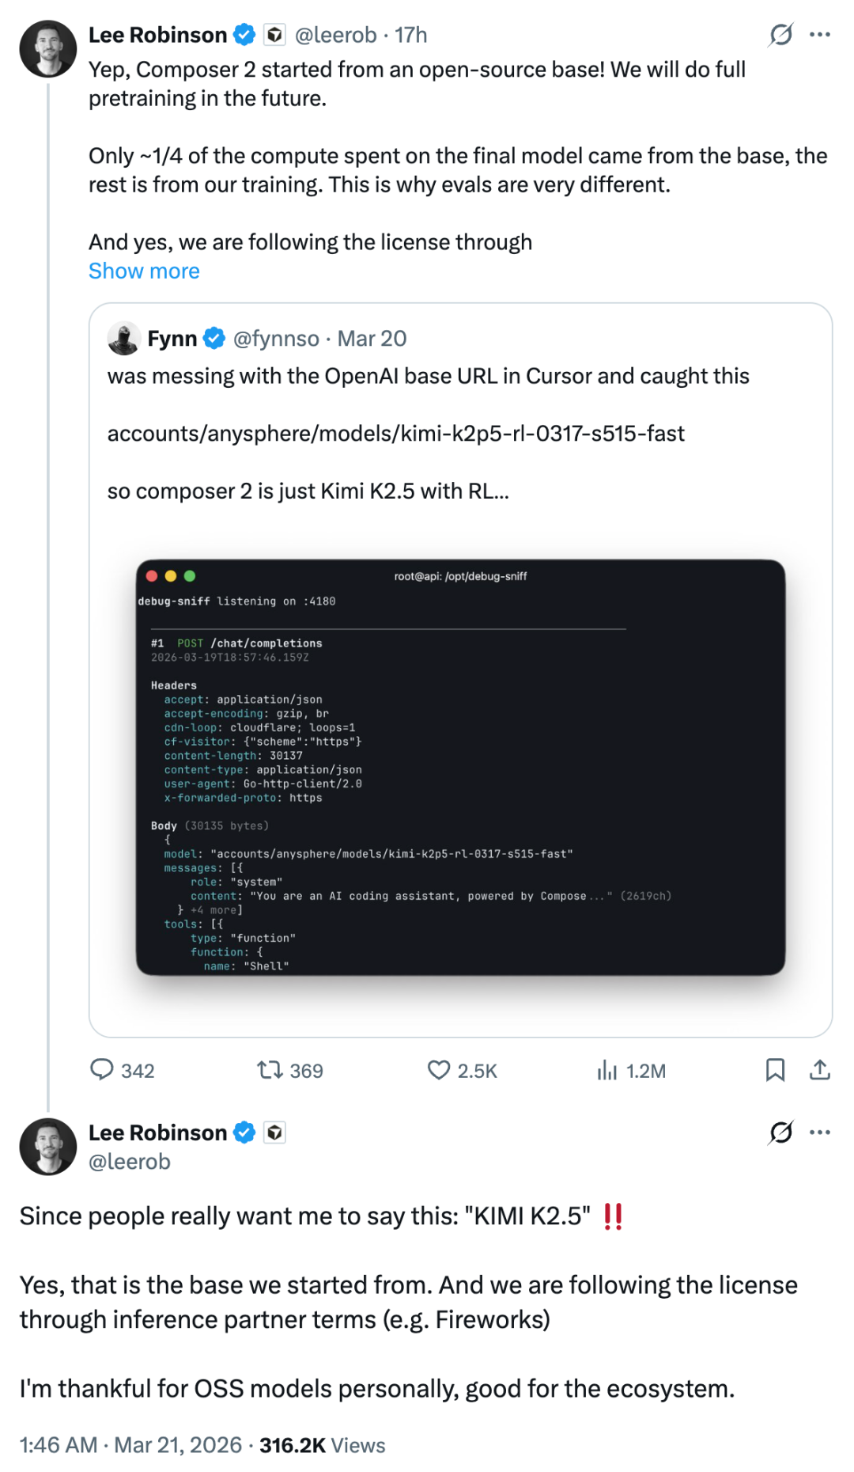This screenshot has width=854, height=1472.
Task: Open the @fynnso profile handle
Action: click(x=276, y=338)
